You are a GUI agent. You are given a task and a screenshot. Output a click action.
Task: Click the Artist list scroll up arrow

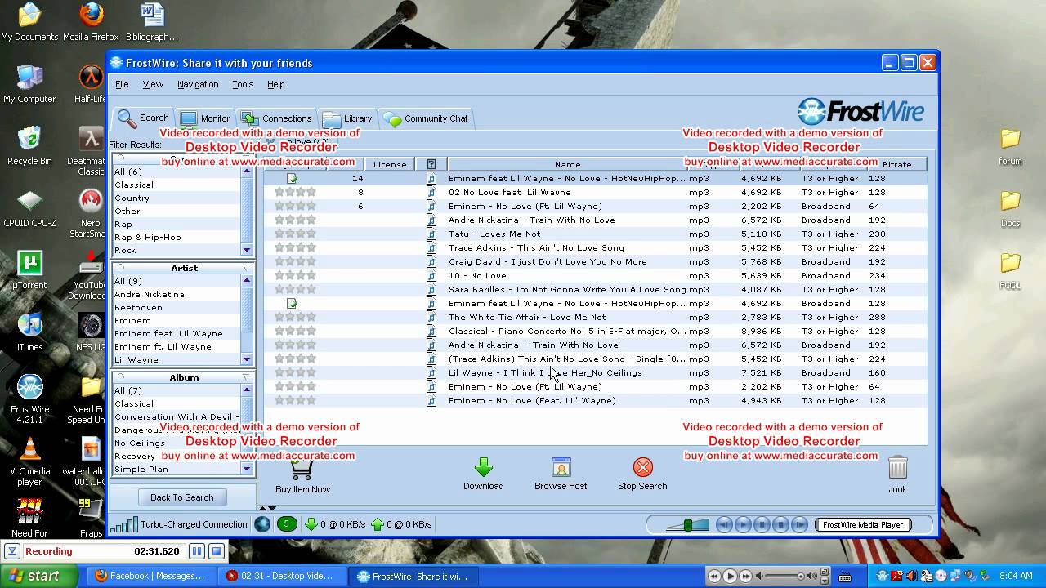click(247, 280)
